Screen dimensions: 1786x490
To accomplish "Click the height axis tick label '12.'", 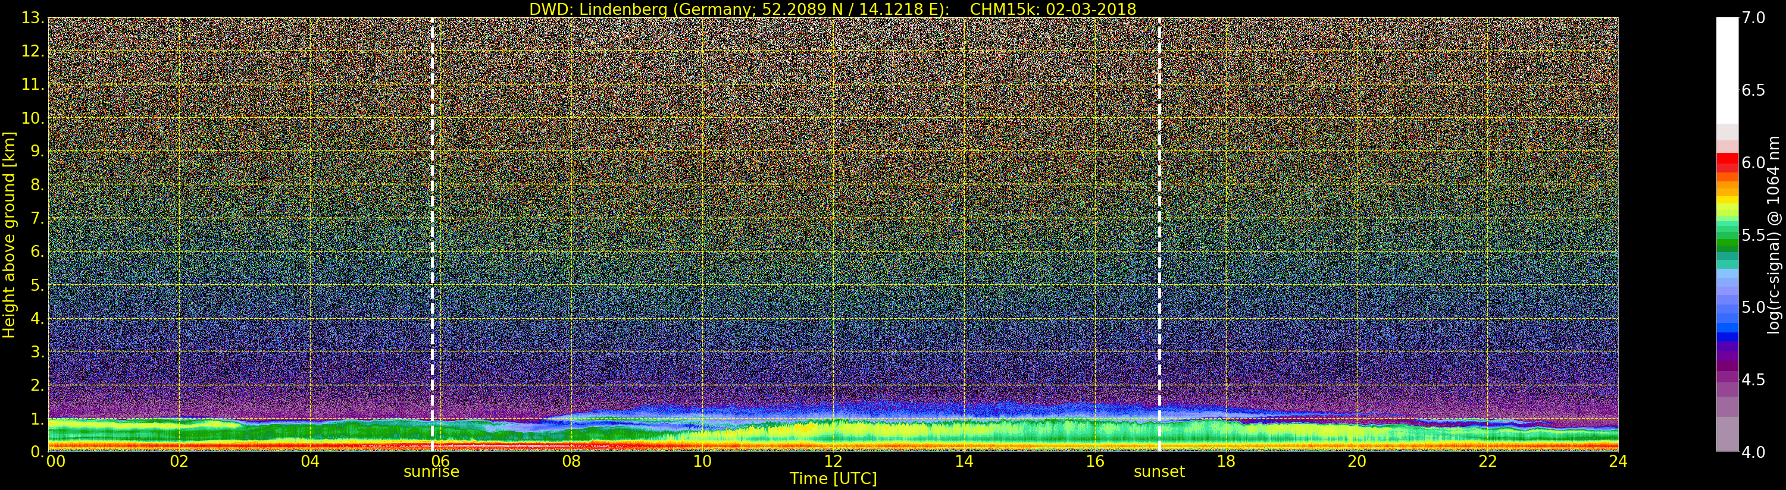I will (x=33, y=51).
